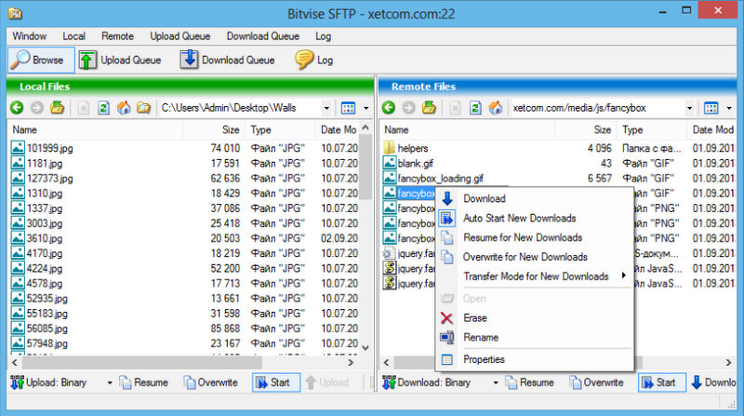The width and height of the screenshot is (744, 416).
Task: Go forward in Local Files pane
Action: 36,108
